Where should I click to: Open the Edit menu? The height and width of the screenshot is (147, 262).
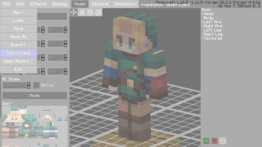[20, 4]
